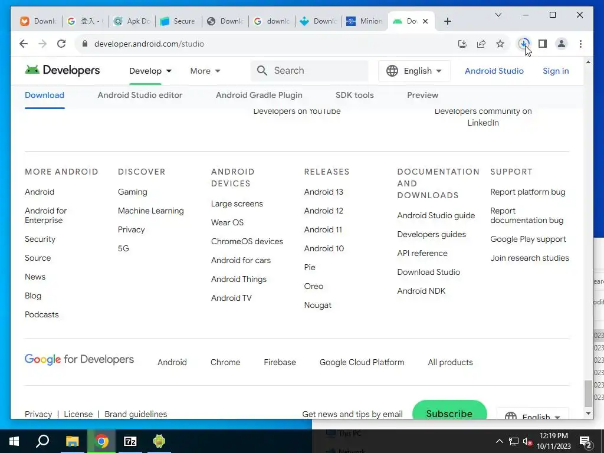Open Windows taskbar search
Image resolution: width=604 pixels, height=453 pixels.
(42, 441)
